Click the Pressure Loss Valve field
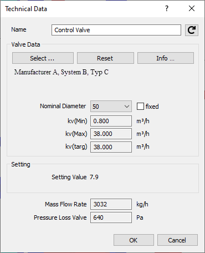Screen dimensions: 205x253 pos(111,217)
